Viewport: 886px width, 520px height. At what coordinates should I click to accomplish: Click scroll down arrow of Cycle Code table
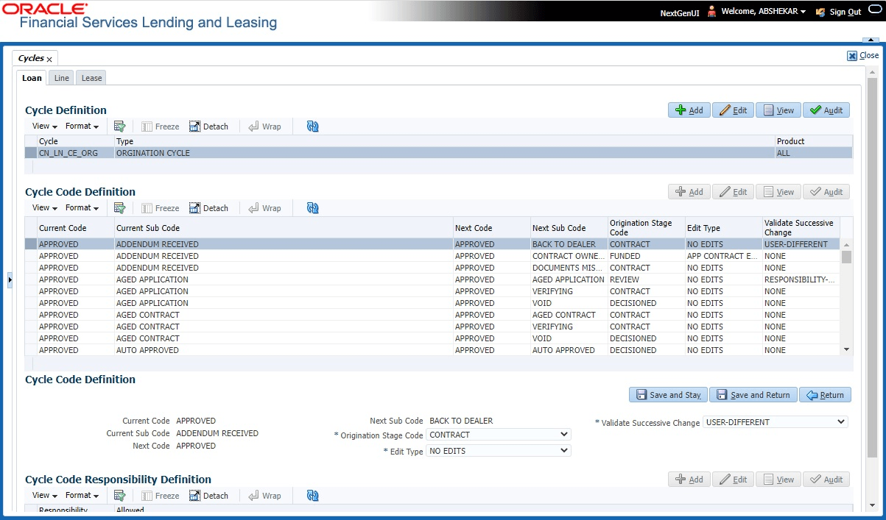(x=846, y=350)
